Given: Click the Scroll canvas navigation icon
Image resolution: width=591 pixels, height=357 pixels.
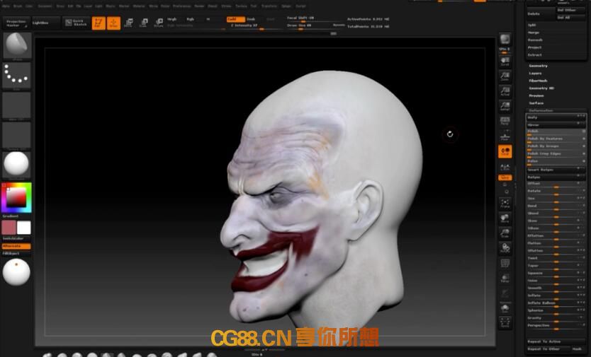Looking at the screenshot, I should (505, 62).
